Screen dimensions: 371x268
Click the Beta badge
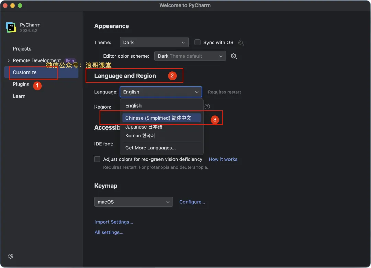coord(70,60)
